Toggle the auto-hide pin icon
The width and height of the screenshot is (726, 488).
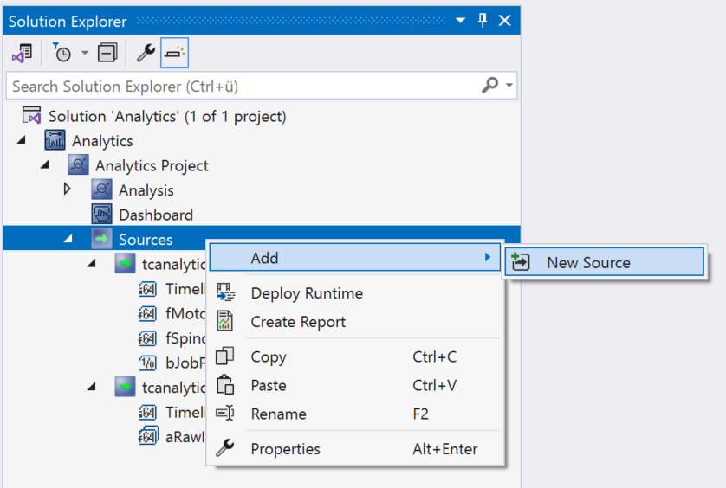pyautogui.click(x=483, y=21)
